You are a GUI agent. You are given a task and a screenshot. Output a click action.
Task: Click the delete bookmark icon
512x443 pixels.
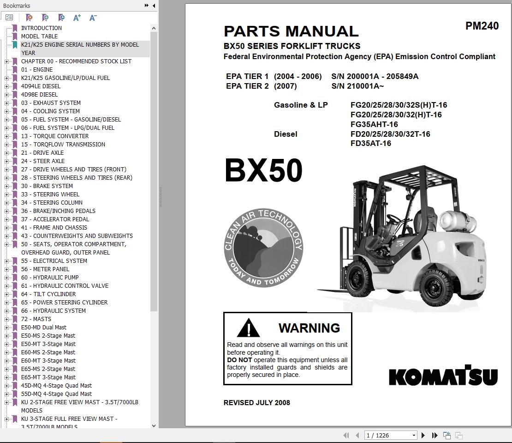click(x=29, y=18)
